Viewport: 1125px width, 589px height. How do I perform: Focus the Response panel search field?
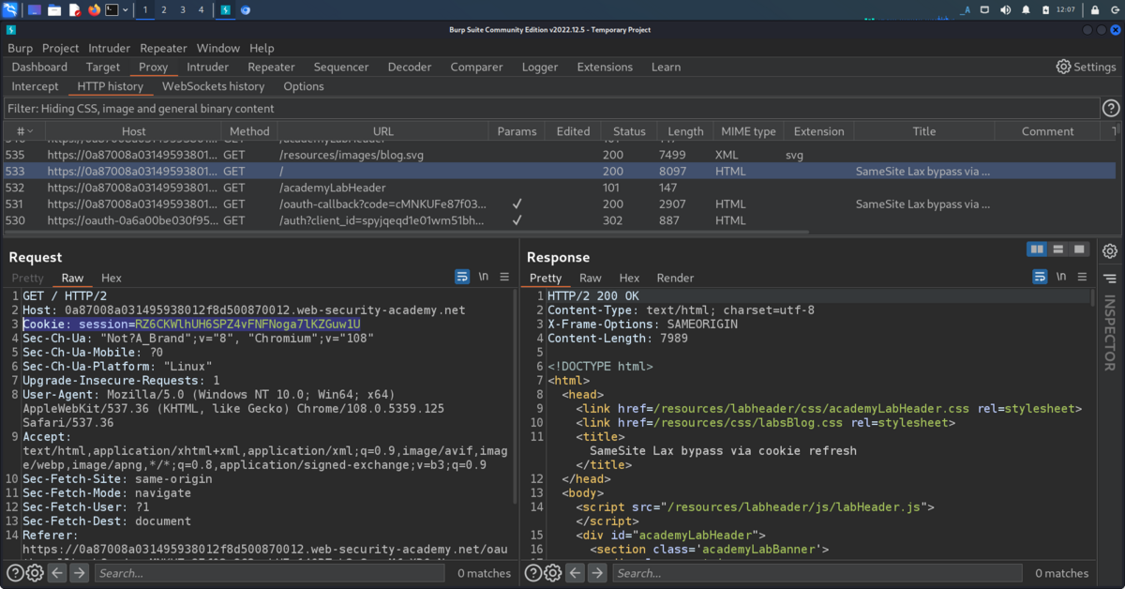[x=818, y=572]
